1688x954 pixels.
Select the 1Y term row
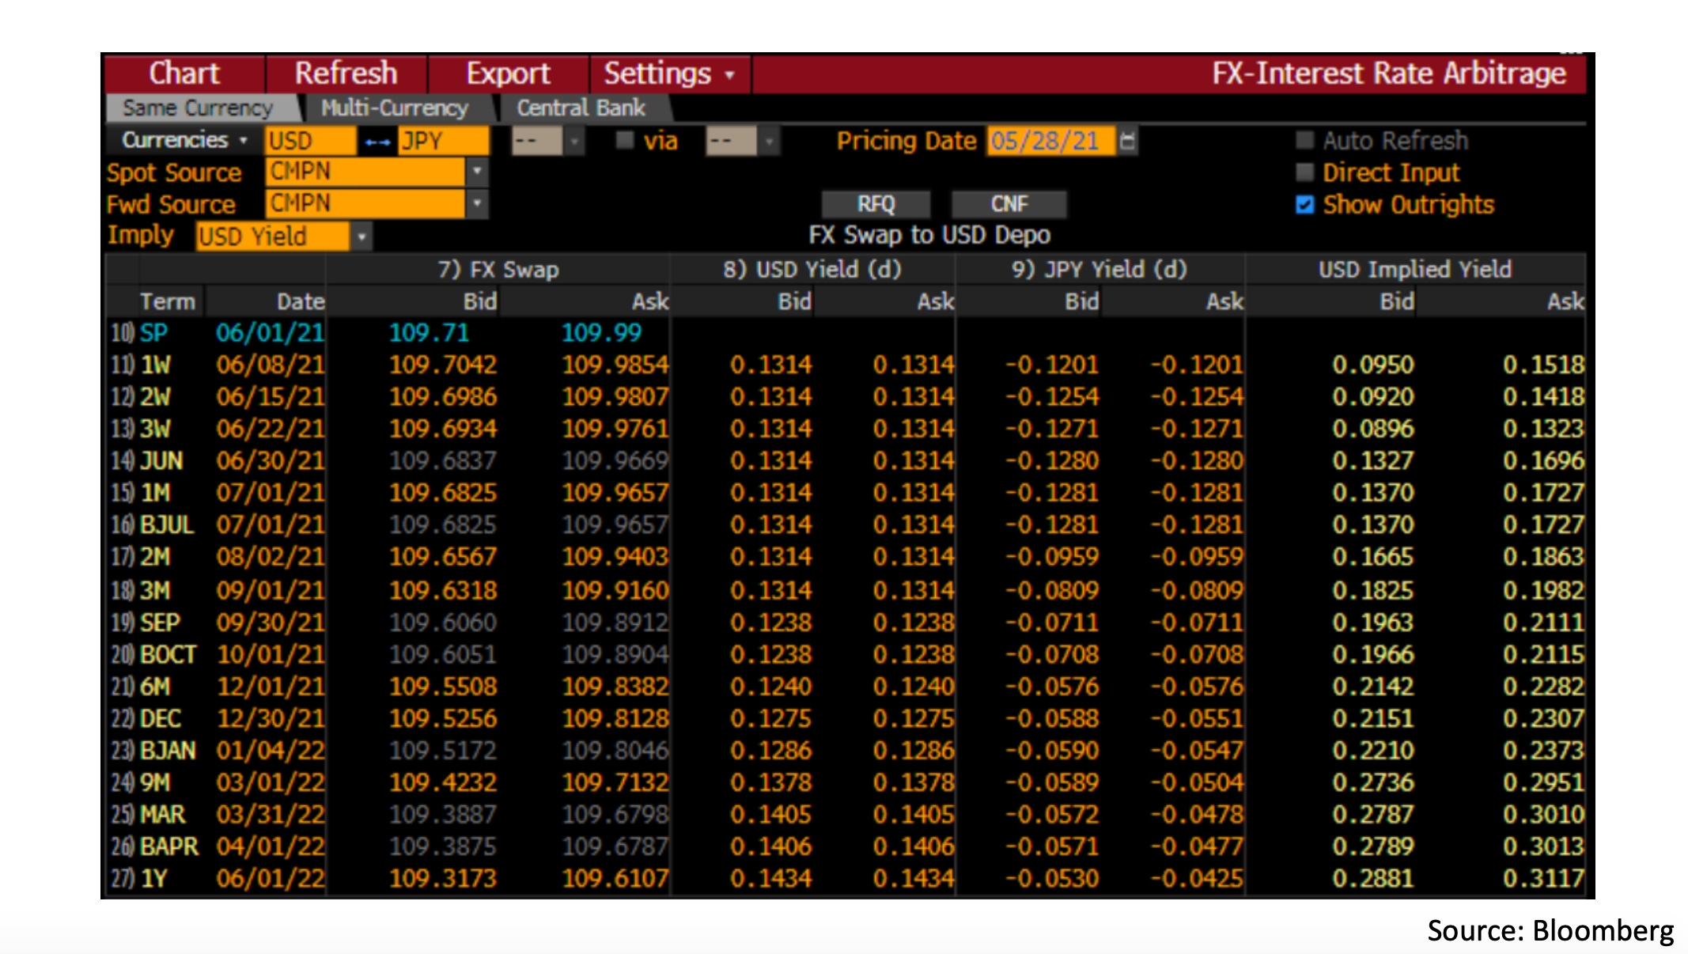coord(153,878)
